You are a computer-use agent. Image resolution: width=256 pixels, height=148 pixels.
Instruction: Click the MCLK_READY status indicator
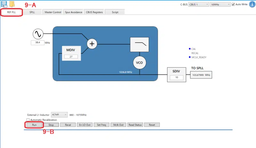190,57
